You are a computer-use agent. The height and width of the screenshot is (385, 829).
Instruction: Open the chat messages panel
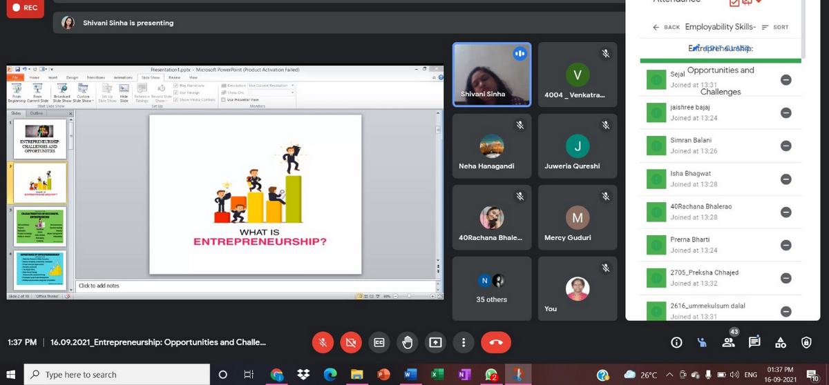pos(754,342)
